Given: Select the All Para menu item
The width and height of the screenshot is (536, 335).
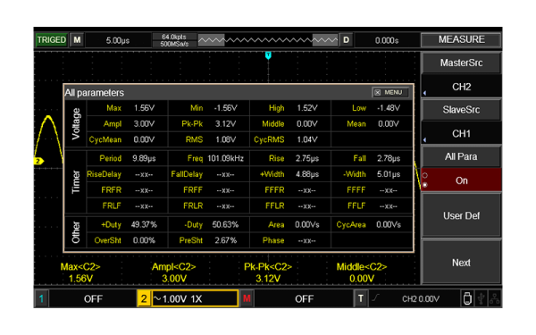Looking at the screenshot, I should point(462,156).
